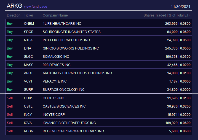Select ticker ONEM
Viewport: 198px width, 140px height.
[29, 24]
